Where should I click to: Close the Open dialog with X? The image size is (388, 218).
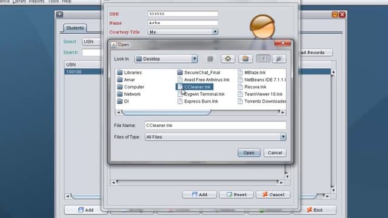point(283,43)
